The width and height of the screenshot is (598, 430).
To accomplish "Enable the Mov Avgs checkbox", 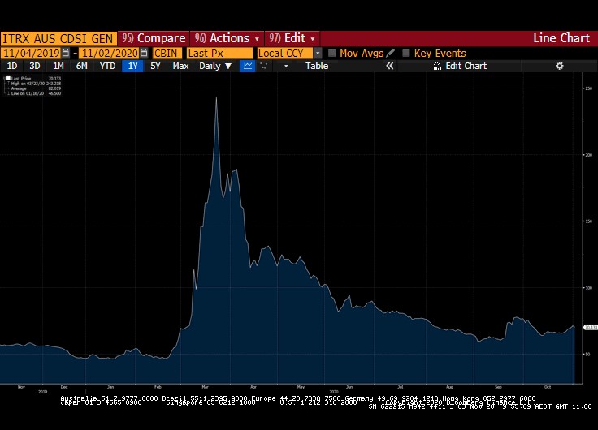I will 331,54.
